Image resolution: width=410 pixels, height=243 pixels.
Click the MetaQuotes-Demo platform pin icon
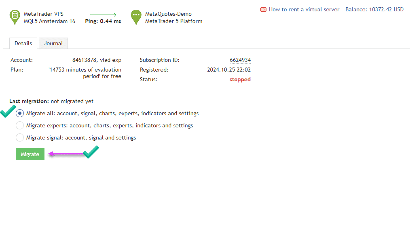tap(136, 17)
